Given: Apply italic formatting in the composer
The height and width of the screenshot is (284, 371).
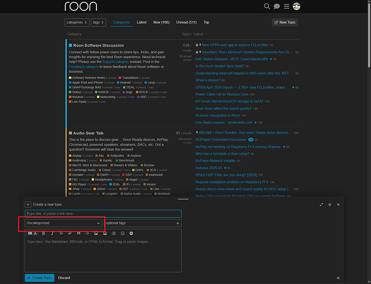Looking at the screenshot, I should (x=52, y=233).
